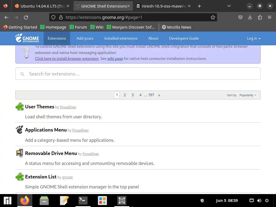Go to results page 3
This screenshot has height=207, width=276.
click(133, 95)
